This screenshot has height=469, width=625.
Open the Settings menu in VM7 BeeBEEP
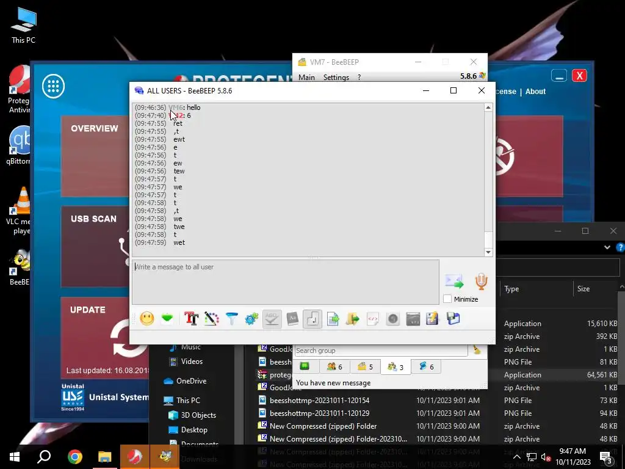point(336,78)
